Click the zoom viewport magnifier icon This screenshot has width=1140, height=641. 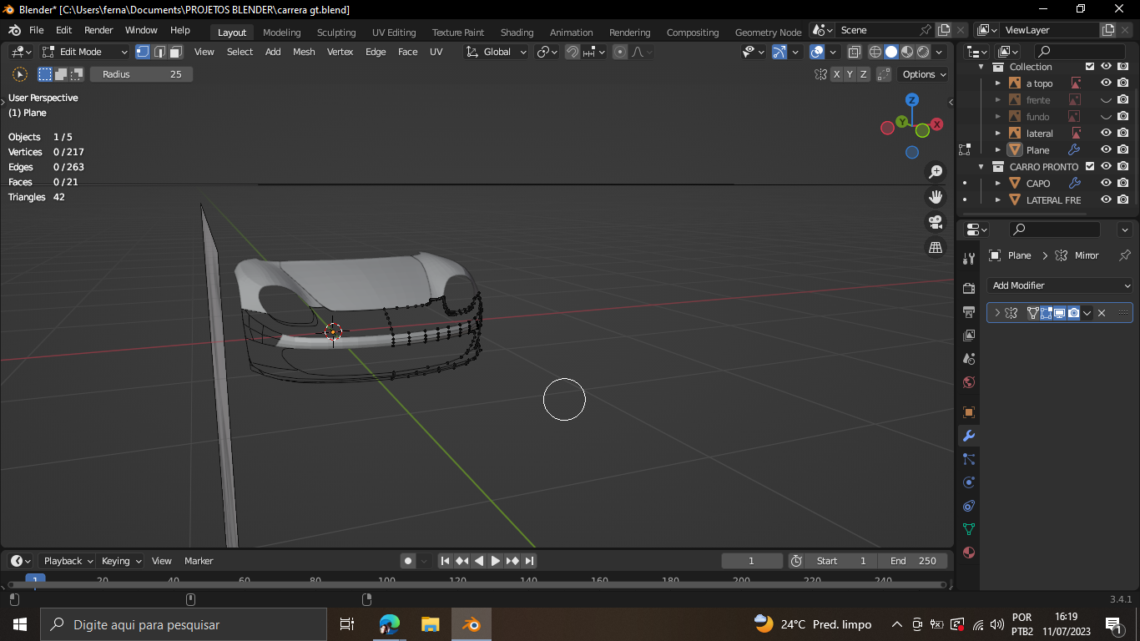(x=936, y=172)
